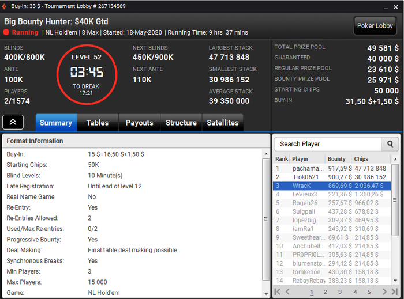
Task: Go to next page of player list
Action: point(384,292)
